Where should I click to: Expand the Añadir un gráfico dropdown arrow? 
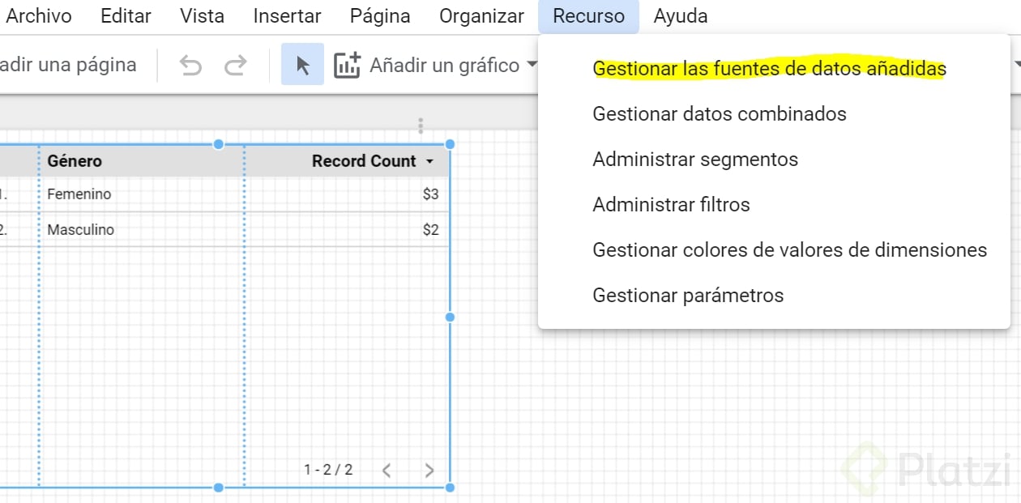(532, 66)
